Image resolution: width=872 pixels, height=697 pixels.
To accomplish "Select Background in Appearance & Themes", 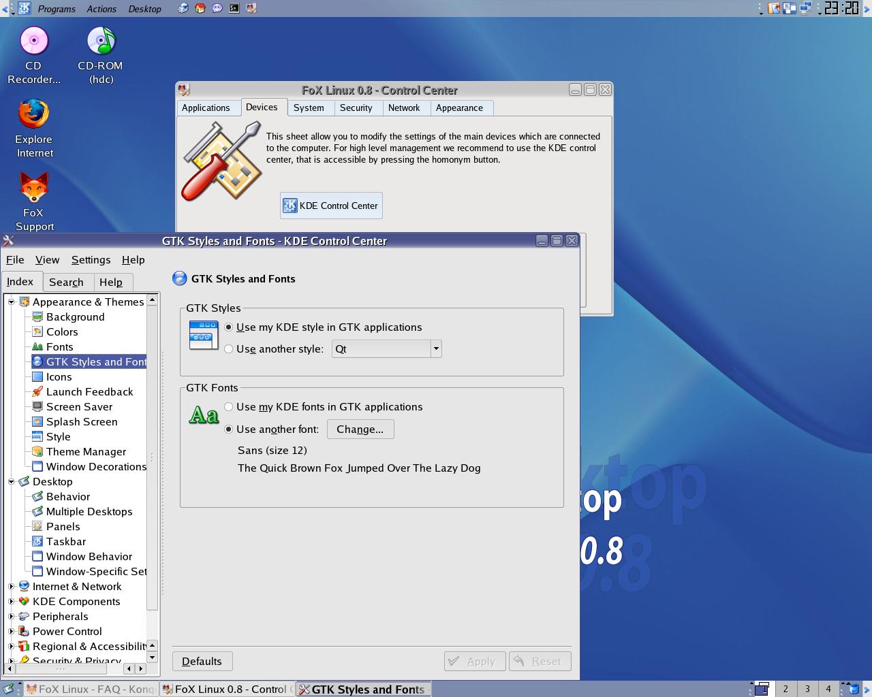I will (68, 317).
